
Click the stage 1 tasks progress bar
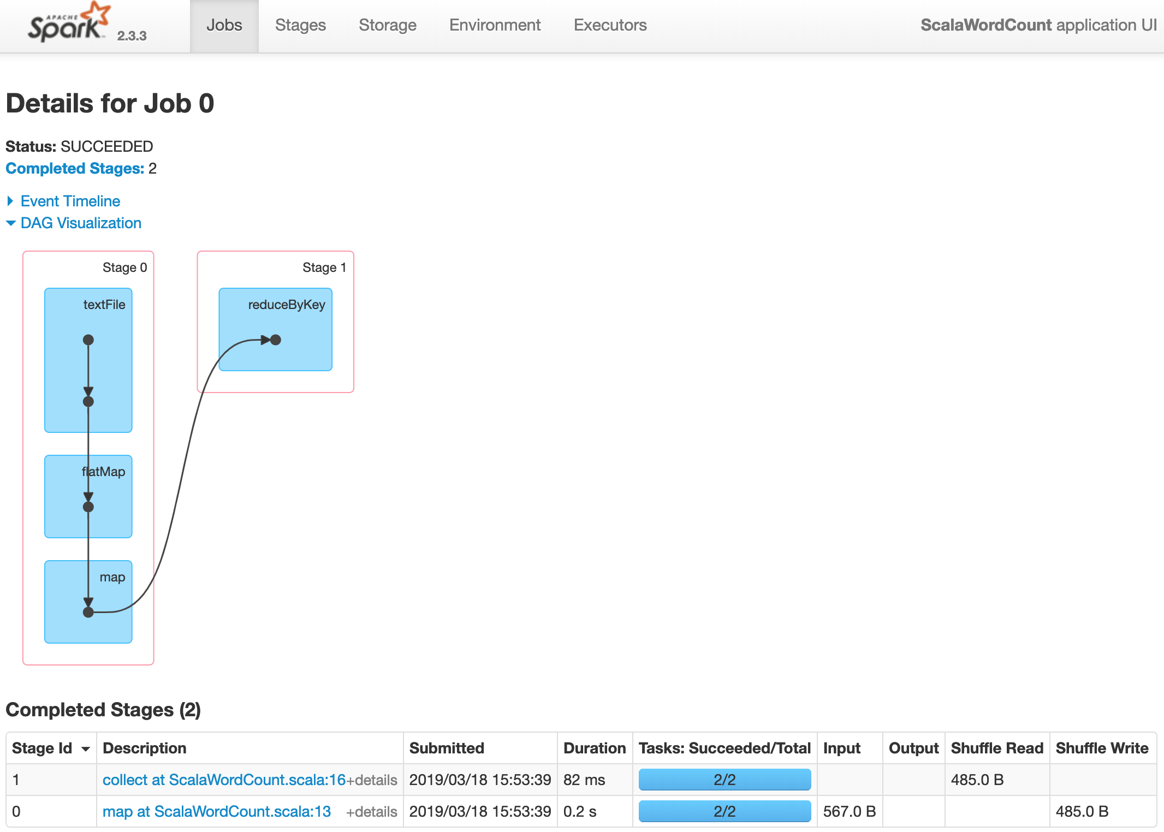724,780
